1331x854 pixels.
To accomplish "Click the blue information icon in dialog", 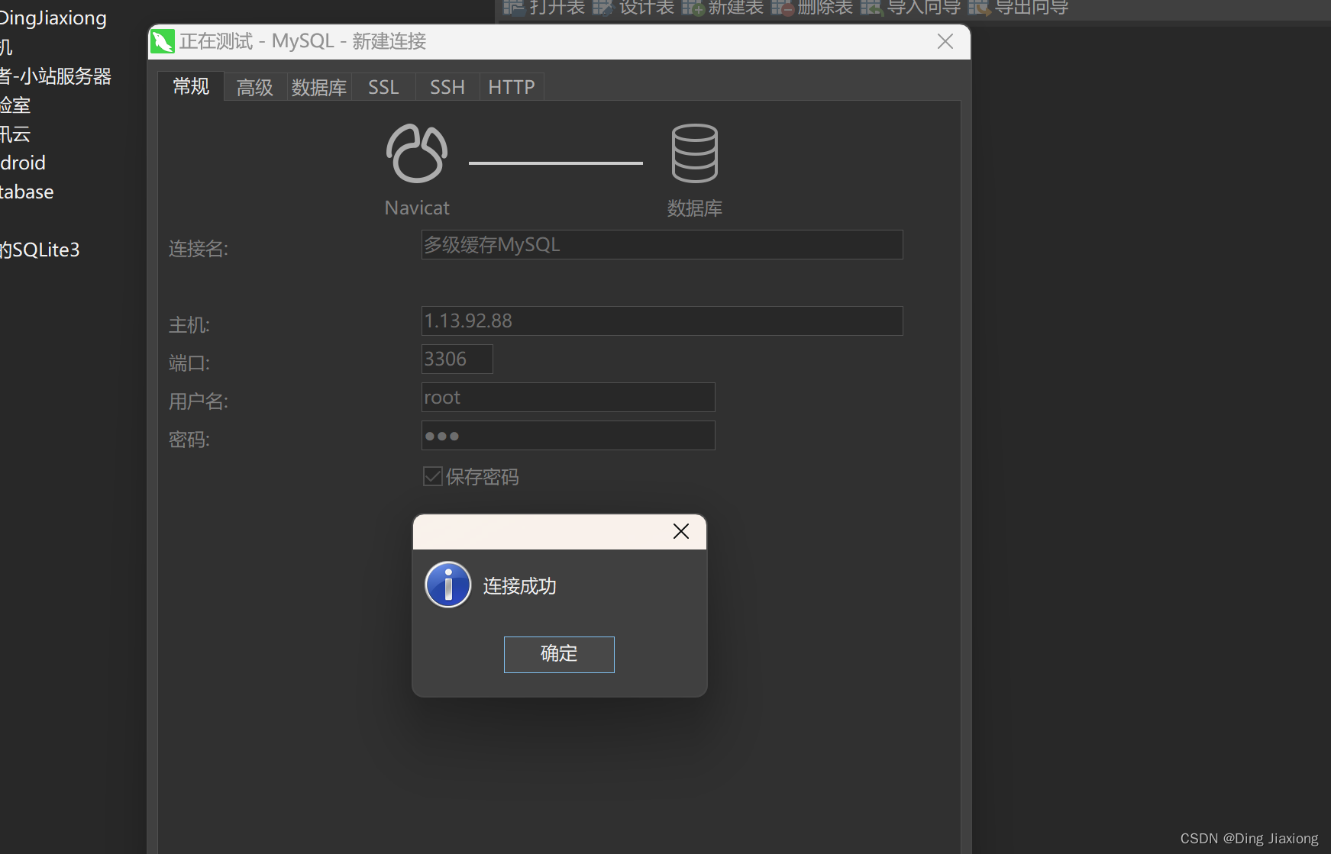I will [x=448, y=585].
